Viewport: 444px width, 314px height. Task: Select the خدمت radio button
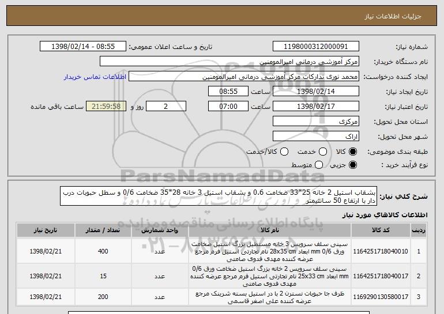click(323, 152)
